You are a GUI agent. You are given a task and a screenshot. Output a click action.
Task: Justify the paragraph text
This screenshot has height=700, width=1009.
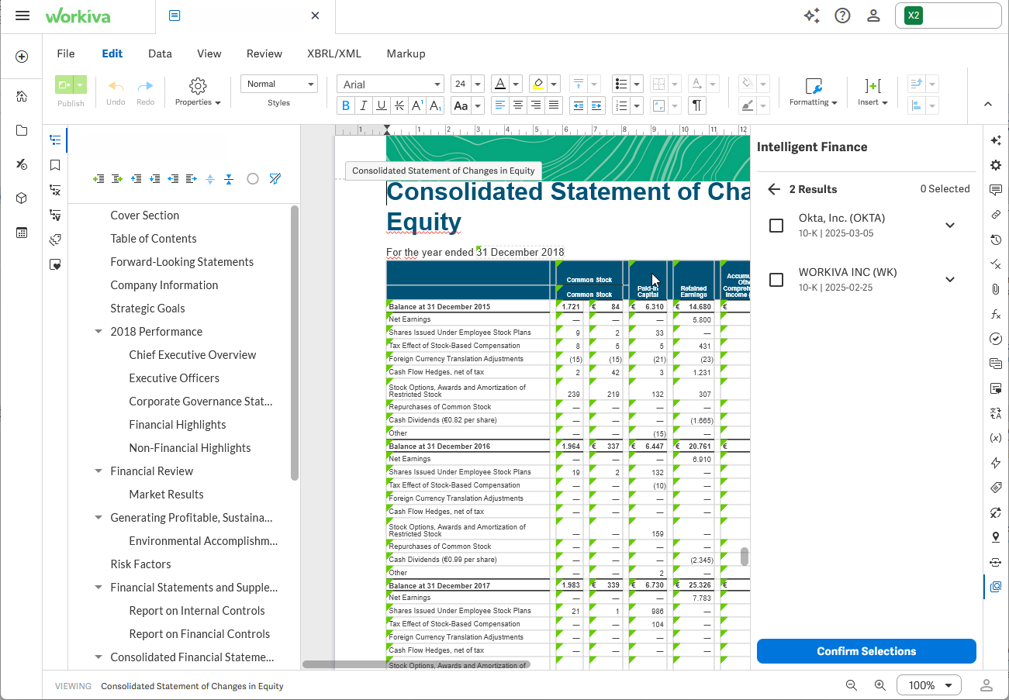click(554, 105)
